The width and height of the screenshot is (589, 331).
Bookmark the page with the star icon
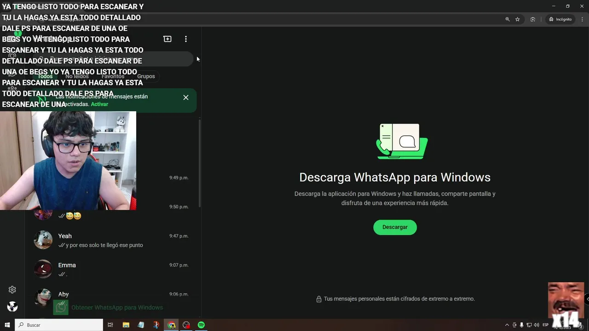518,19
